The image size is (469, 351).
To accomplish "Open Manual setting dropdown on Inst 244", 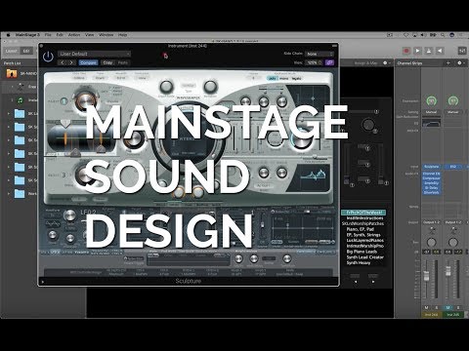I will 432,112.
